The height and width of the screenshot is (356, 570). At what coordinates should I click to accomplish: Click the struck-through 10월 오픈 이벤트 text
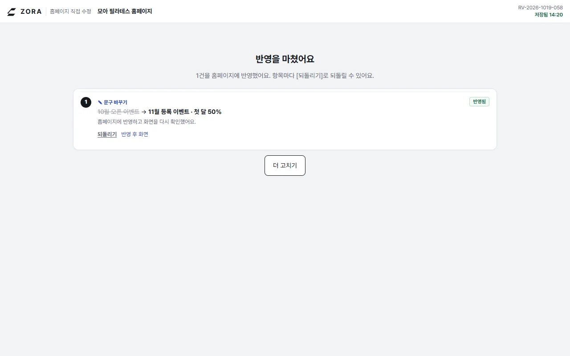118,112
